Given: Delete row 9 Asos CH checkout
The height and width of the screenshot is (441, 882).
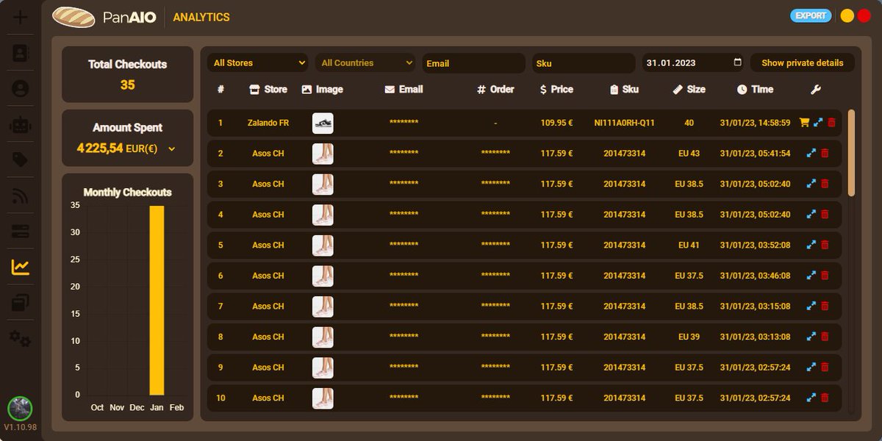Looking at the screenshot, I should pyautogui.click(x=825, y=367).
